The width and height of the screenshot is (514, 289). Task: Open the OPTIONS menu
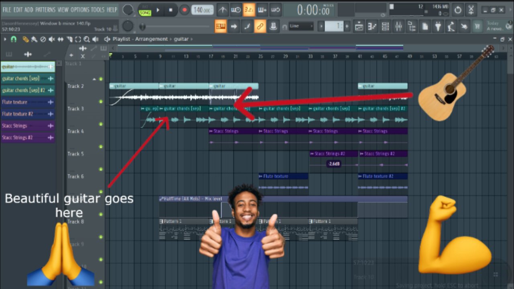pyautogui.click(x=80, y=9)
